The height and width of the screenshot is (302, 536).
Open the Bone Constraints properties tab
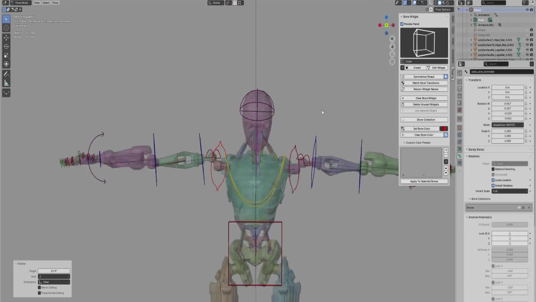[459, 163]
